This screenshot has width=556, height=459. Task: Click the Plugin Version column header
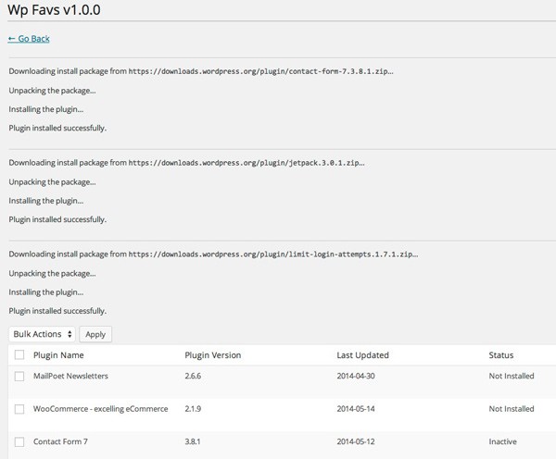(213, 355)
